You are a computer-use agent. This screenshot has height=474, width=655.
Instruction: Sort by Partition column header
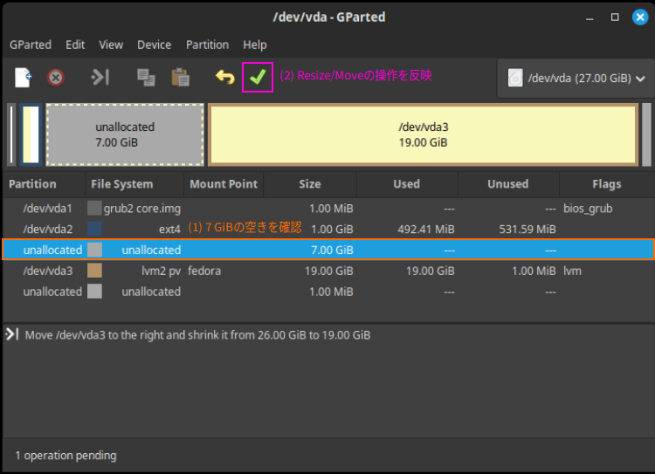44,184
